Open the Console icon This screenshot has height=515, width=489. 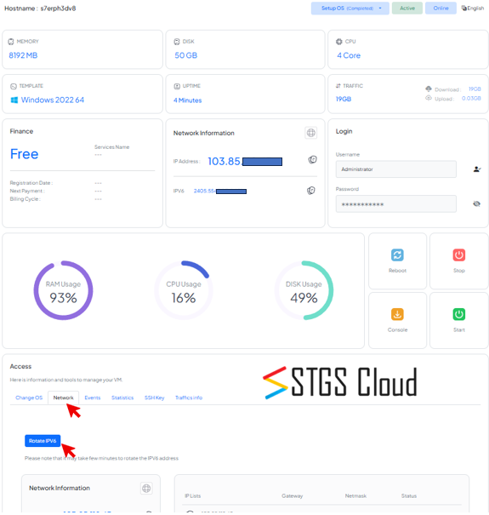click(x=397, y=314)
